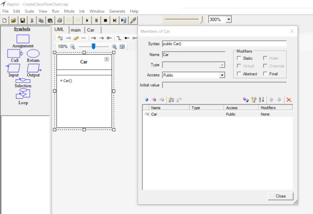Open the Generate menu
This screenshot has height=214, width=313.
[117, 11]
